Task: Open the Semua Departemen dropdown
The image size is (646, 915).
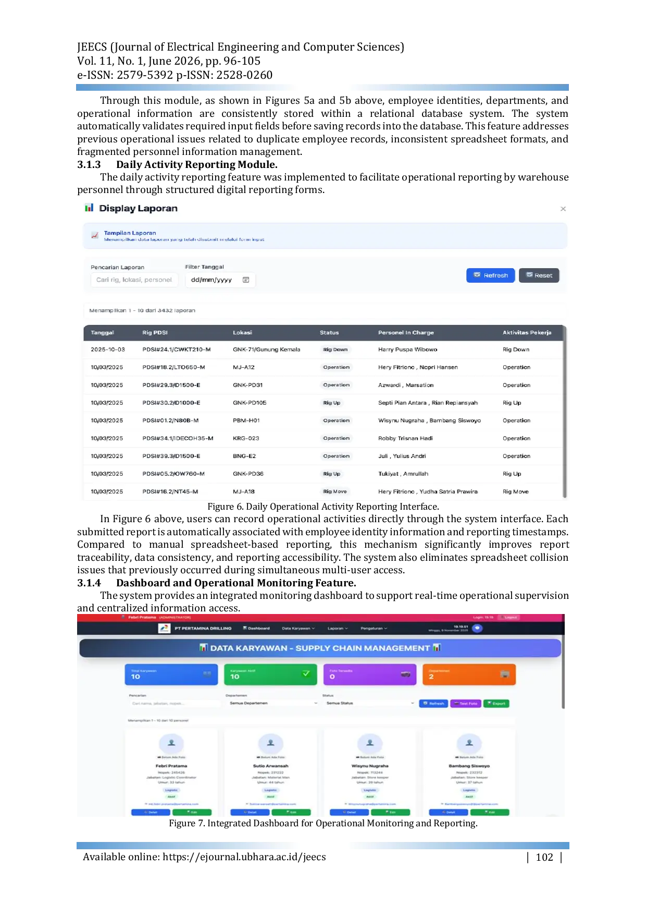Action: pyautogui.click(x=274, y=703)
